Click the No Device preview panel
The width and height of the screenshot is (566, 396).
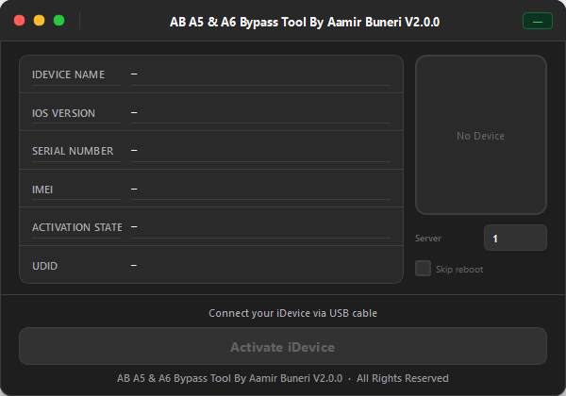[481, 135]
